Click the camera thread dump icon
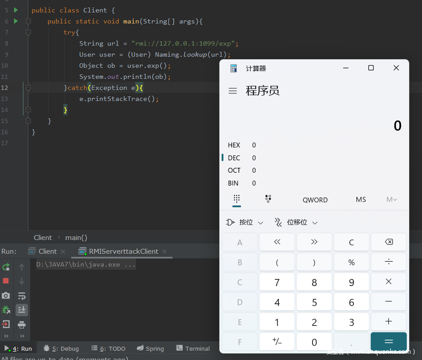422x360 pixels. click(x=6, y=295)
